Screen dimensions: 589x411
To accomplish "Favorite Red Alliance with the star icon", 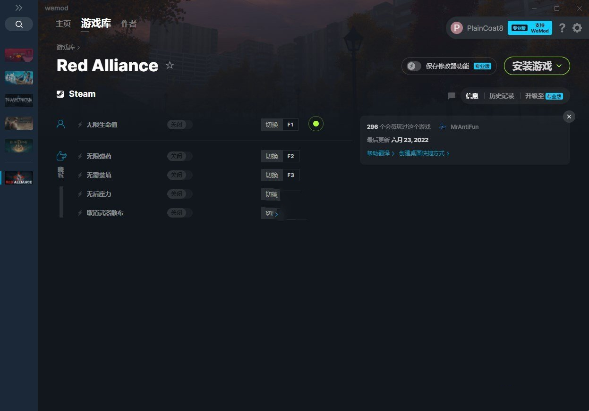I will [x=170, y=65].
